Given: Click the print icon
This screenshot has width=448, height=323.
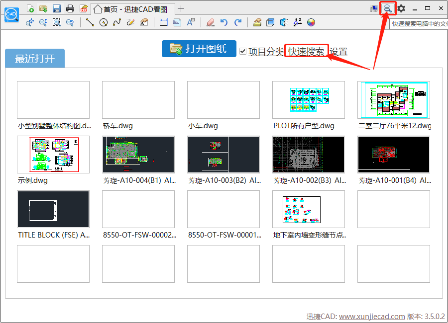Looking at the screenshot, I should (70, 8).
